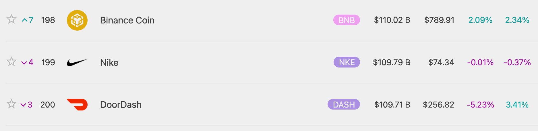Click Binance Coin's 2.34% change value

pos(517,20)
